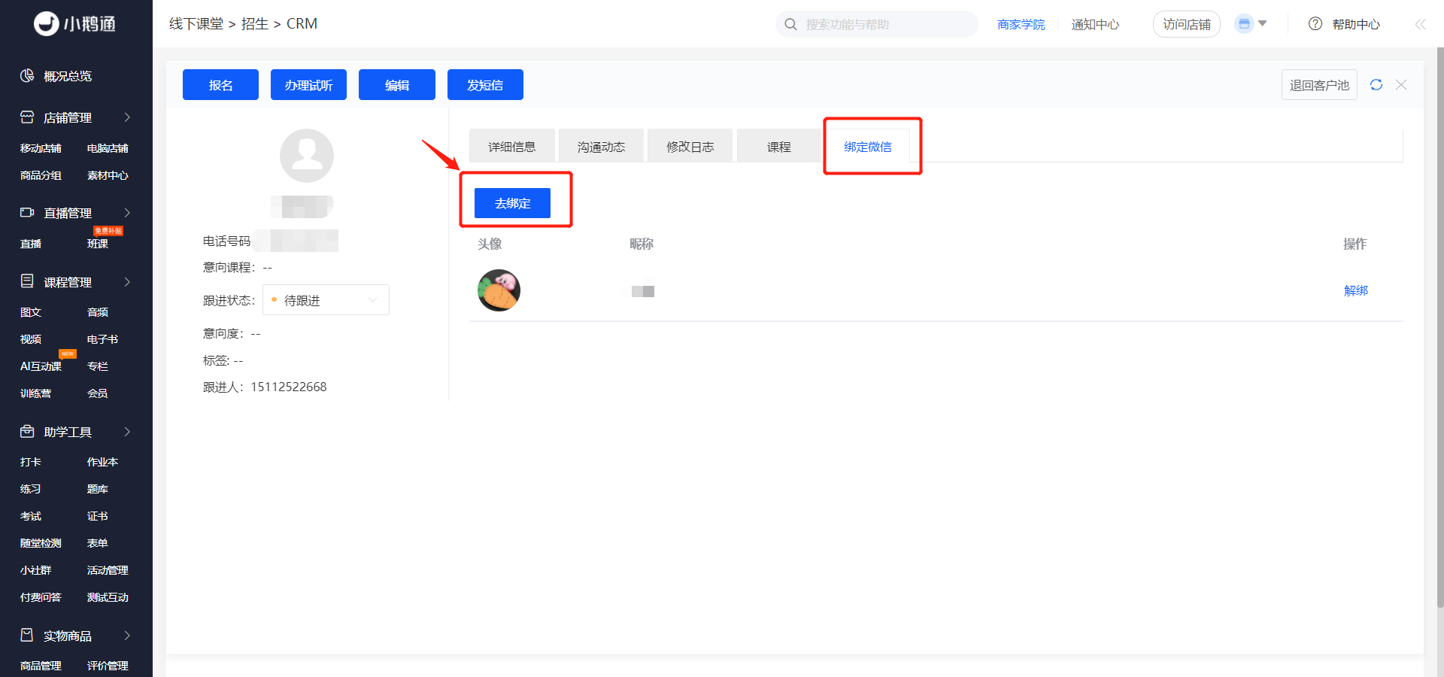Close the customer detail panel
This screenshot has width=1444, height=677.
[1401, 85]
